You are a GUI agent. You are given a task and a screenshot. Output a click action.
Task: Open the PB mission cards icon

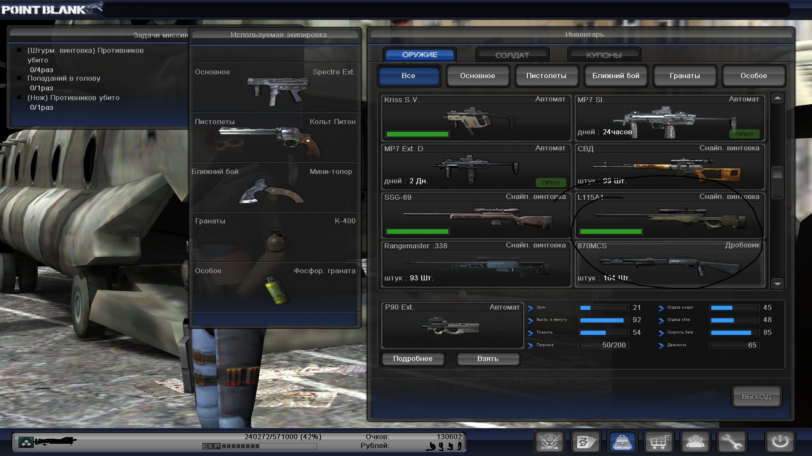[x=586, y=442]
